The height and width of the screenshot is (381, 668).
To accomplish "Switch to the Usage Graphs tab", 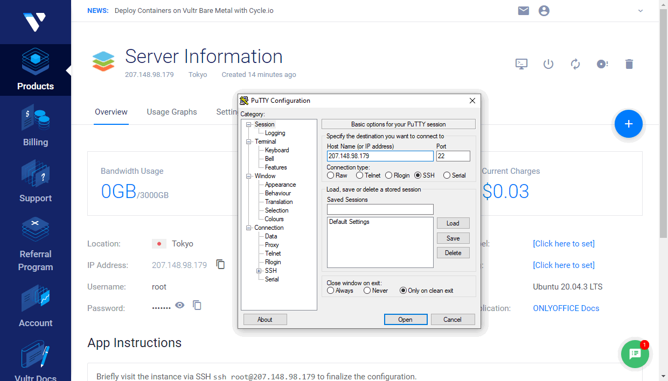I will (x=172, y=112).
